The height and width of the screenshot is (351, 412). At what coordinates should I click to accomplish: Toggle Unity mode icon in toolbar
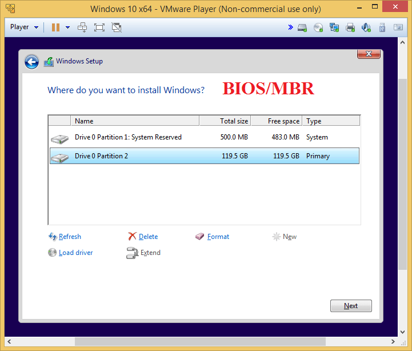pos(117,27)
